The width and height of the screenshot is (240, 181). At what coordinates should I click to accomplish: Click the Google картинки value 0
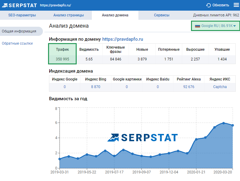point(127,87)
